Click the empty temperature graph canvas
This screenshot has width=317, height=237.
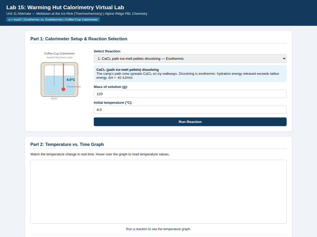click(158, 192)
